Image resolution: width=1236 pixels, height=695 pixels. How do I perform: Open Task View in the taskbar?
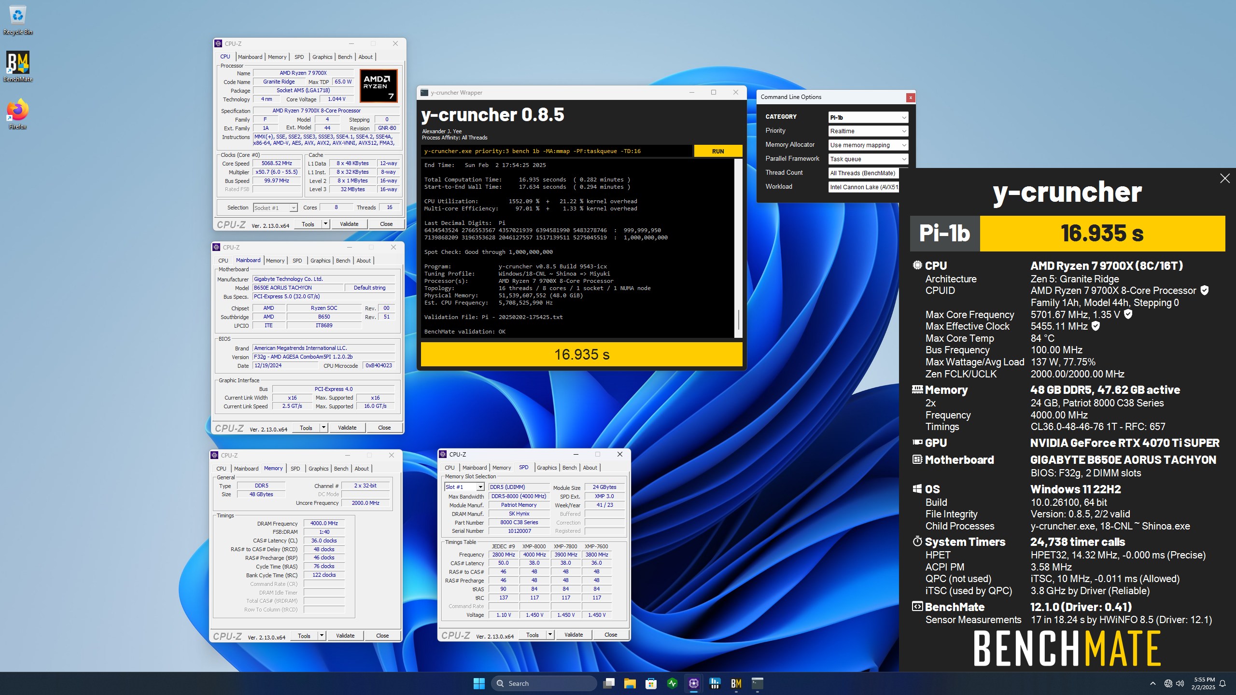click(609, 683)
